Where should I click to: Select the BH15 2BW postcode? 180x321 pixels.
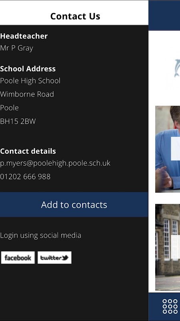[18, 122]
